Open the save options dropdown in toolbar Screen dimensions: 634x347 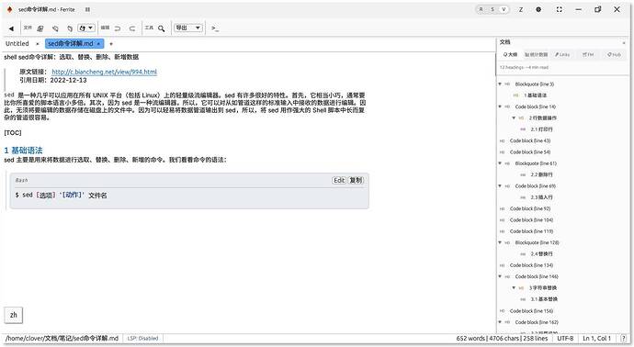coord(86,28)
